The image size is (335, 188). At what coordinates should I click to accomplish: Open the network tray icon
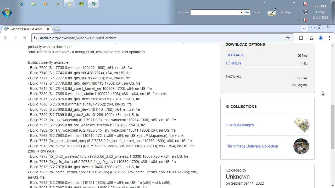click(x=305, y=12)
